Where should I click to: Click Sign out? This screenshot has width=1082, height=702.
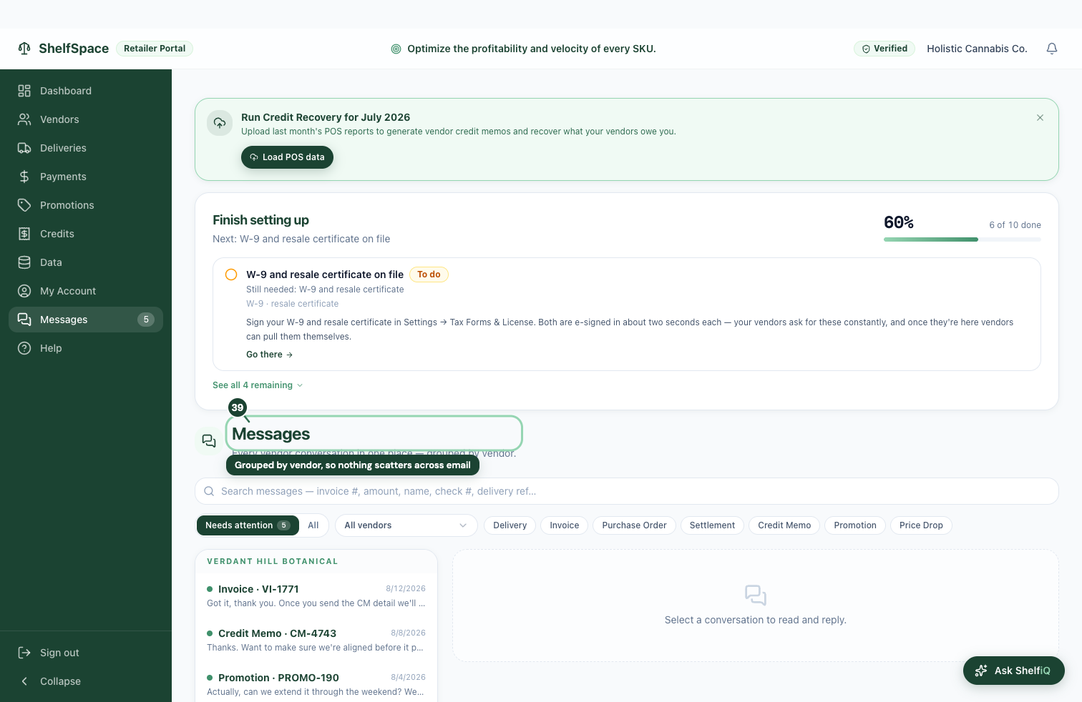click(x=86, y=653)
